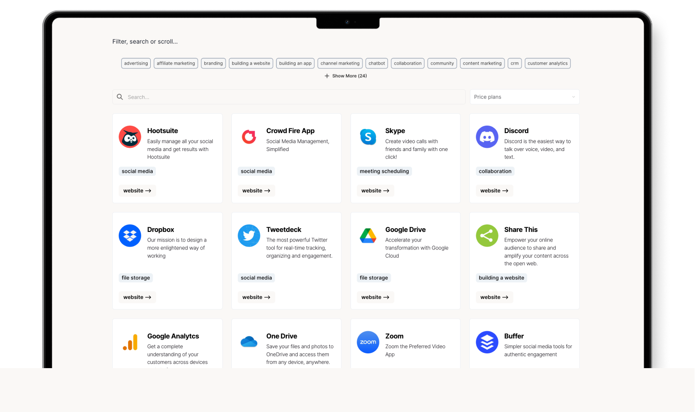Filter by content marketing tag
Viewport: 695px width, 412px height.
pyautogui.click(x=482, y=63)
